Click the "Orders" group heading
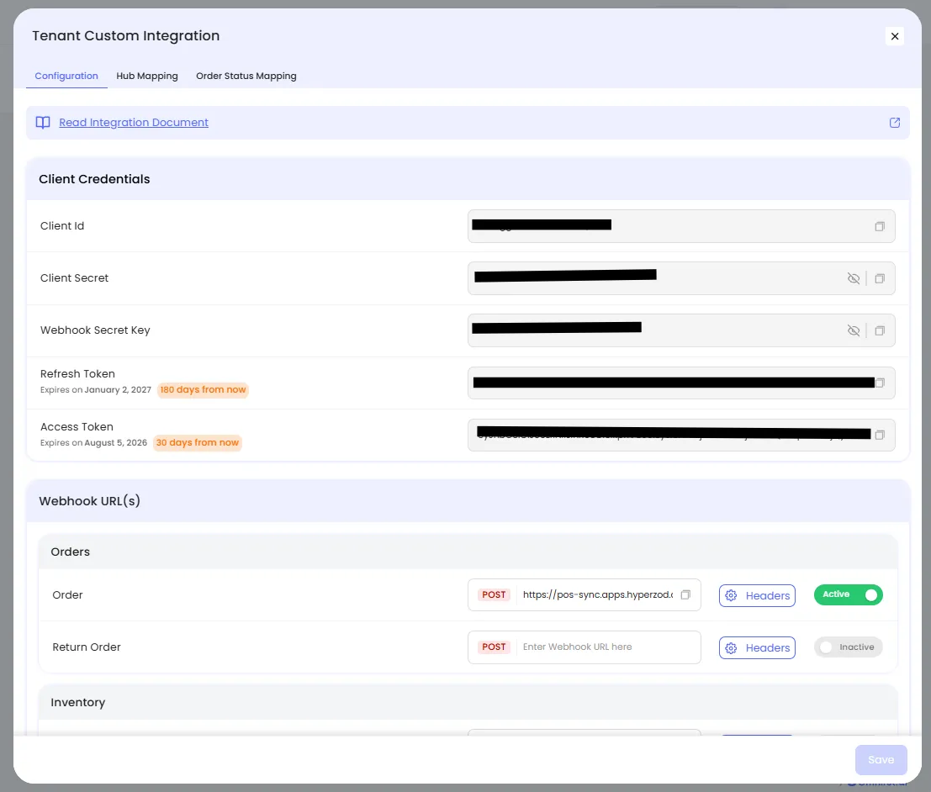Screen dimensions: 931x792 pyautogui.click(x=70, y=552)
